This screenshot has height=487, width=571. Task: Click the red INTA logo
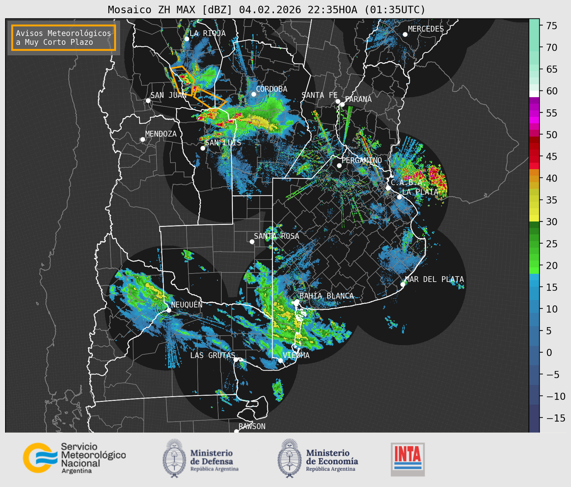point(408,459)
